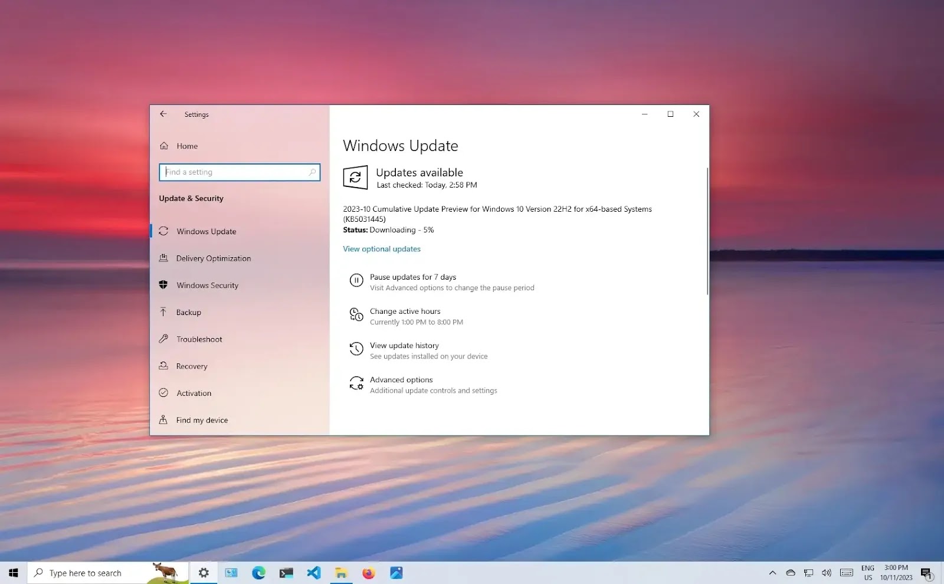Go back with the Settings back arrow
This screenshot has height=584, width=944.
pyautogui.click(x=163, y=114)
